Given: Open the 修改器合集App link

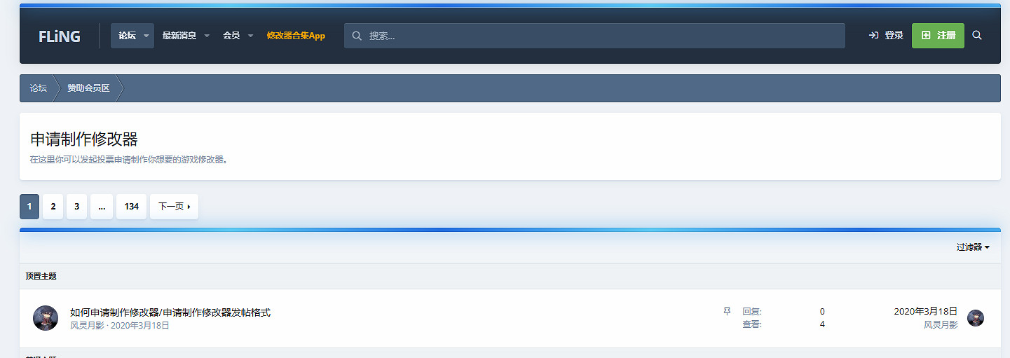Looking at the screenshot, I should 296,36.
